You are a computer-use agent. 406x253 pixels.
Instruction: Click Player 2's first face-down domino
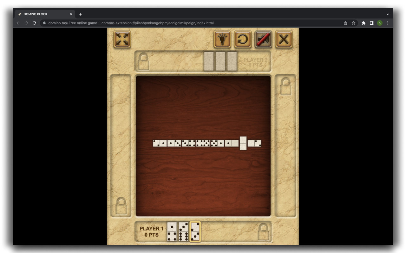[x=209, y=61]
